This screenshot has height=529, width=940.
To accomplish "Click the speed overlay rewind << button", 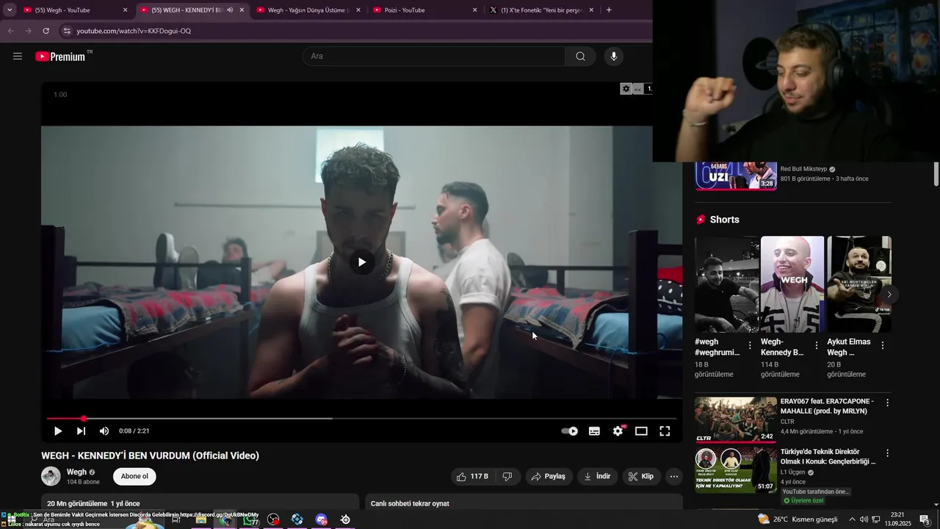I will coord(637,89).
